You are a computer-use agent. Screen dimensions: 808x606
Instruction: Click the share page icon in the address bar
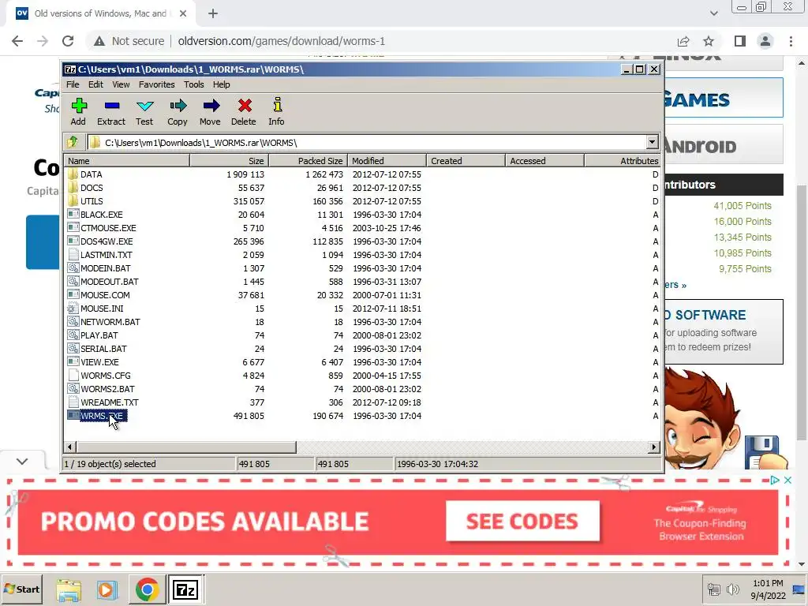coord(683,41)
